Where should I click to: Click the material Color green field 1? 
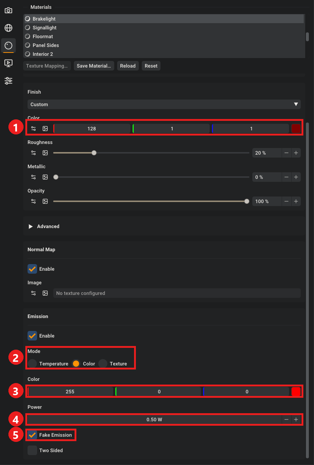(x=171, y=129)
